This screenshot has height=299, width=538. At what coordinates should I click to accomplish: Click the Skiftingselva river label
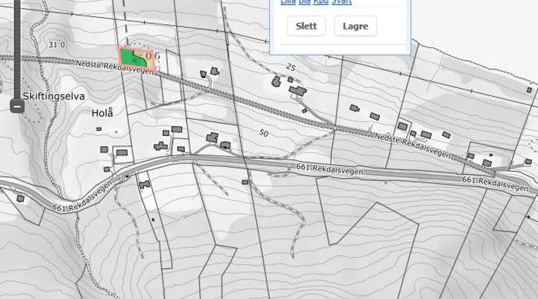pyautogui.click(x=54, y=96)
